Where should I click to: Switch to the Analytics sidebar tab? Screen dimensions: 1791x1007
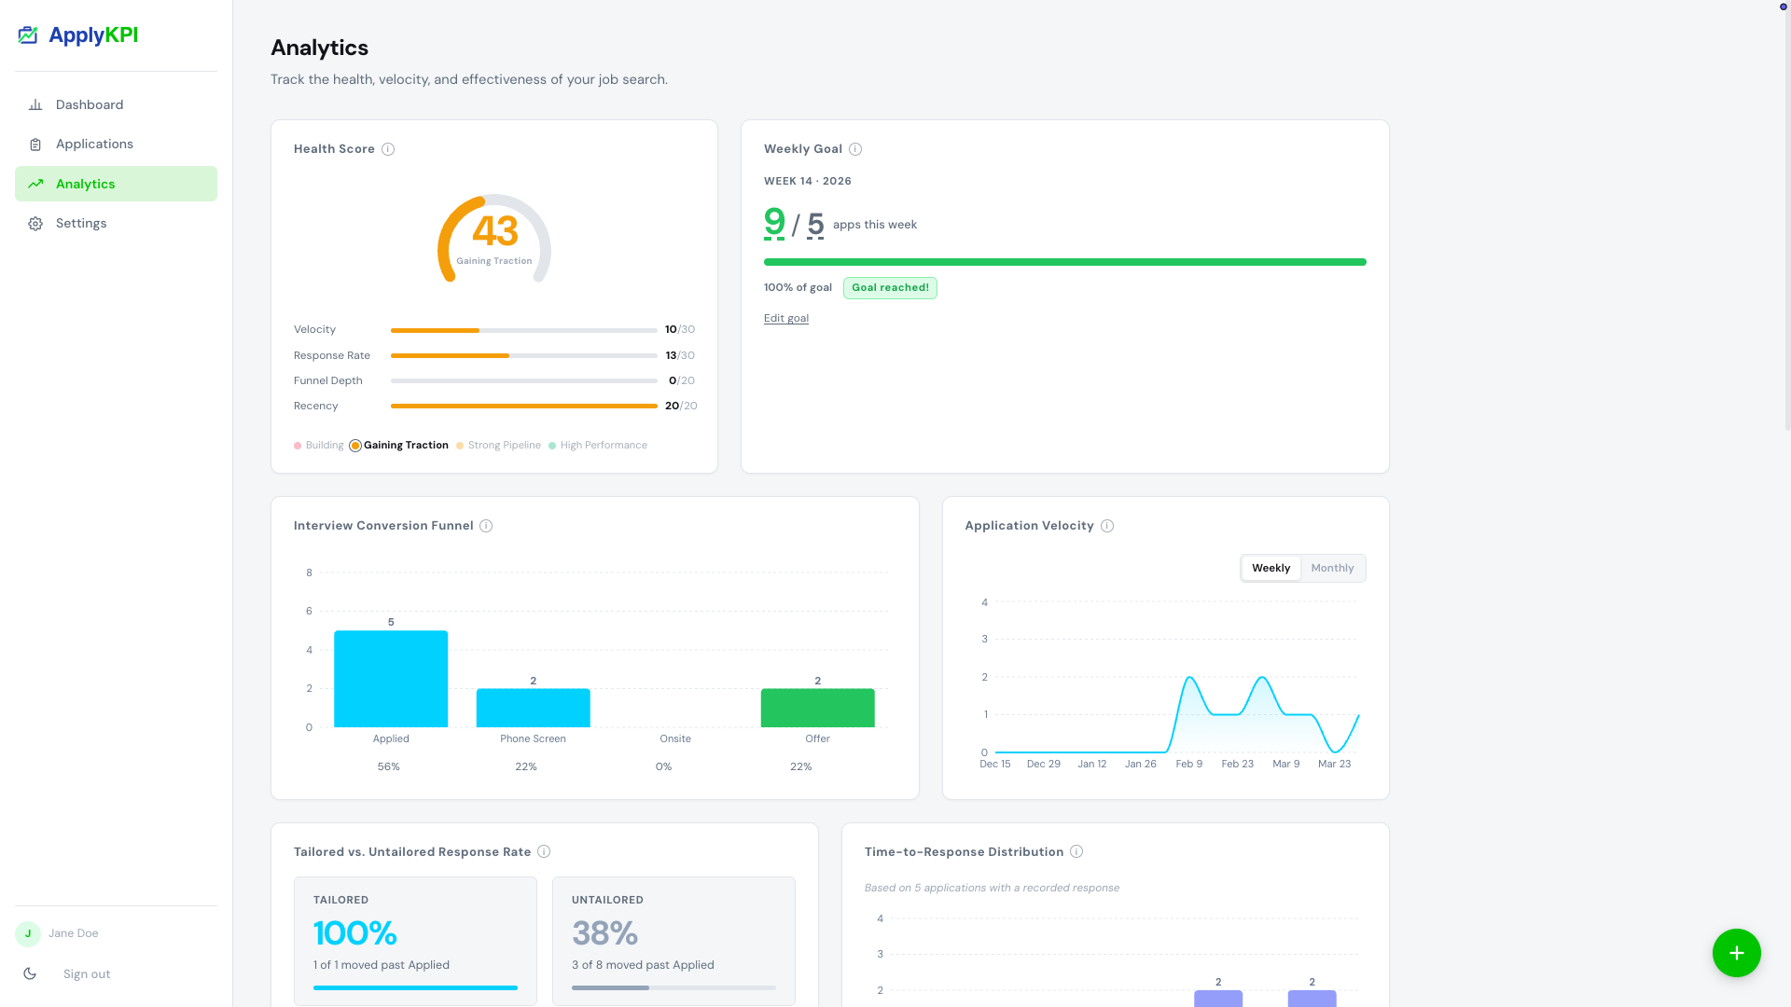[86, 184]
